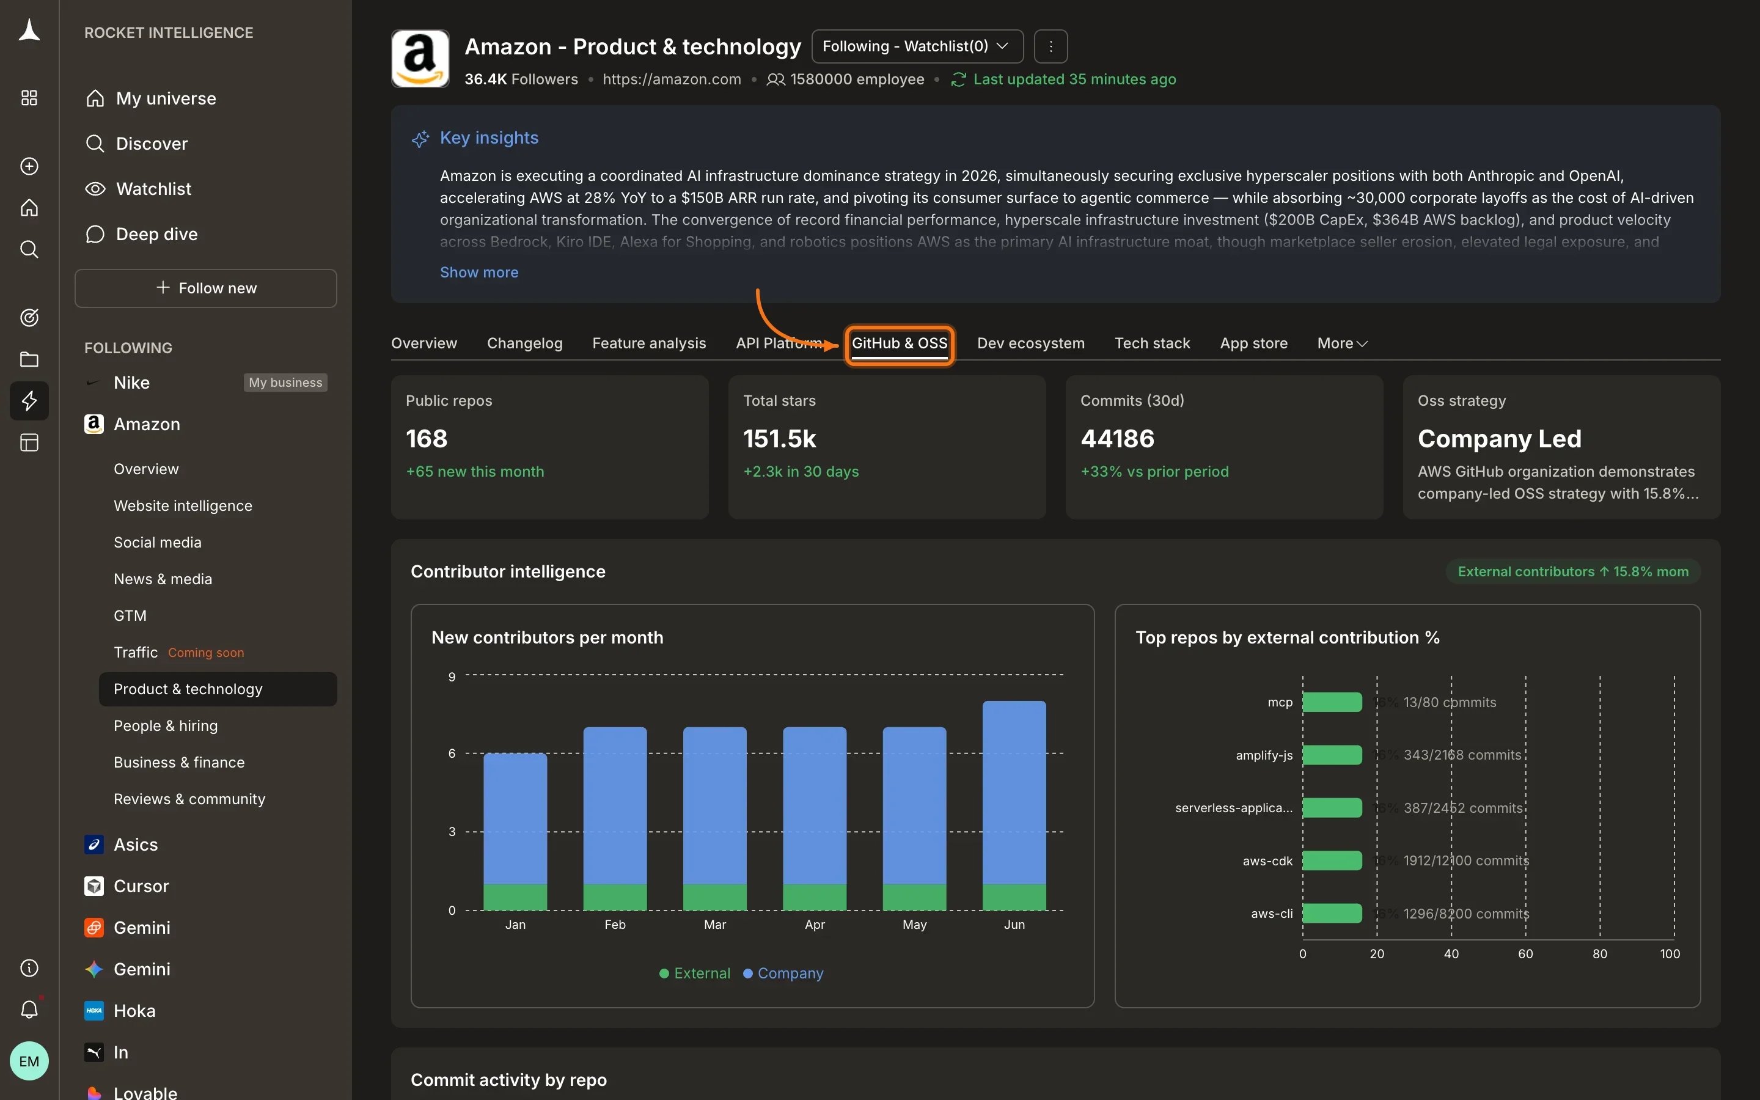Open Website intelligence section
The height and width of the screenshot is (1100, 1760).
click(183, 505)
